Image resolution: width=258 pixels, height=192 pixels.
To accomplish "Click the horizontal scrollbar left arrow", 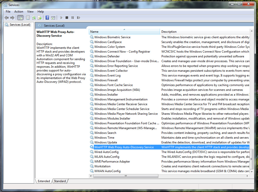I will click(91, 176).
